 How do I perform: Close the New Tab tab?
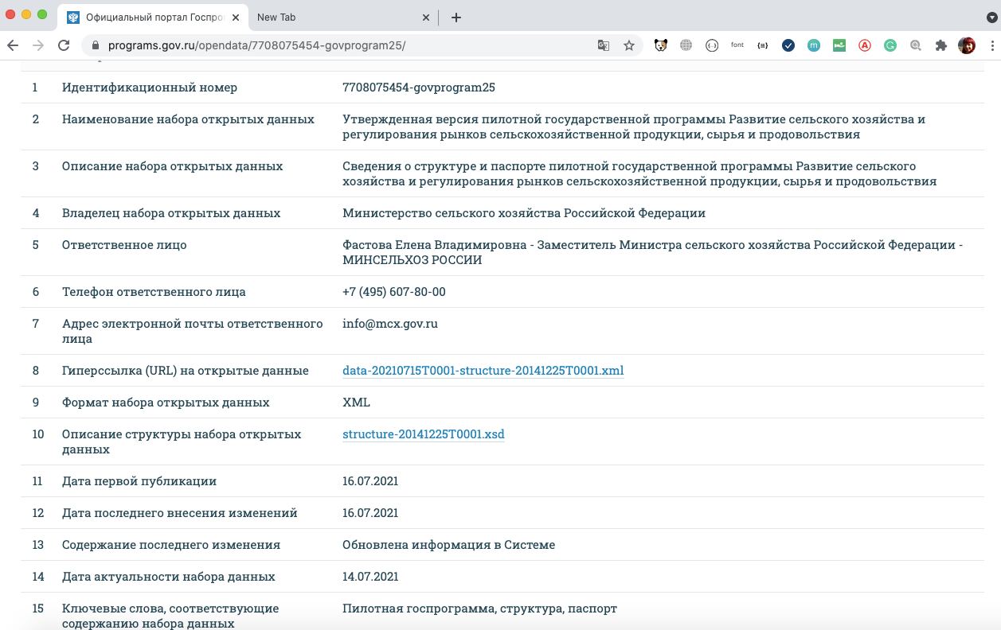(x=426, y=17)
